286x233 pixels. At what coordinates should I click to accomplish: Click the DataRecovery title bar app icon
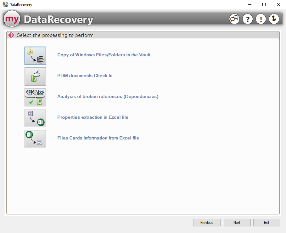[x=5, y=5]
